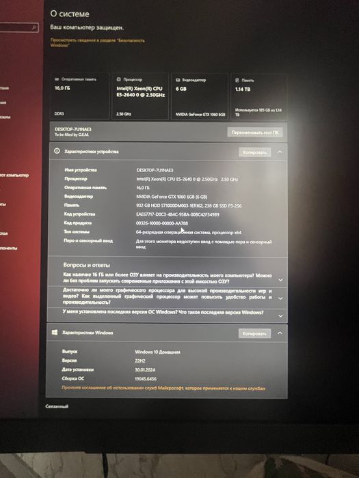Click the Имя устройства label

(x=81, y=170)
